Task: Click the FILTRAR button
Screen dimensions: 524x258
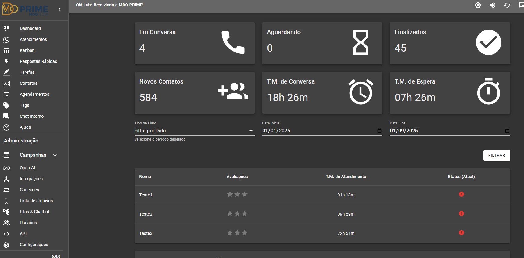Action: tap(497, 156)
